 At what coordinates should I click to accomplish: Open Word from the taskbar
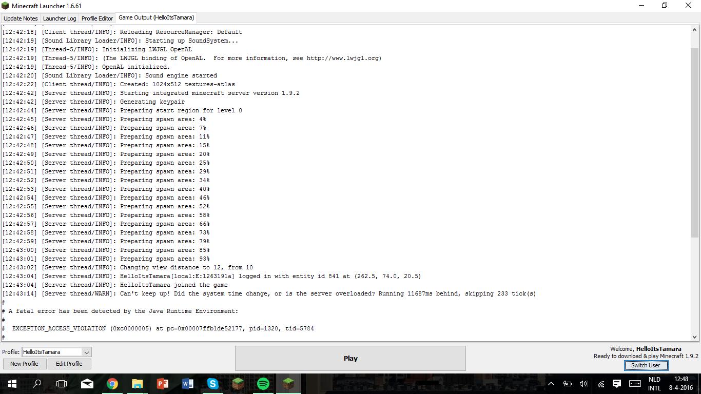click(x=188, y=383)
